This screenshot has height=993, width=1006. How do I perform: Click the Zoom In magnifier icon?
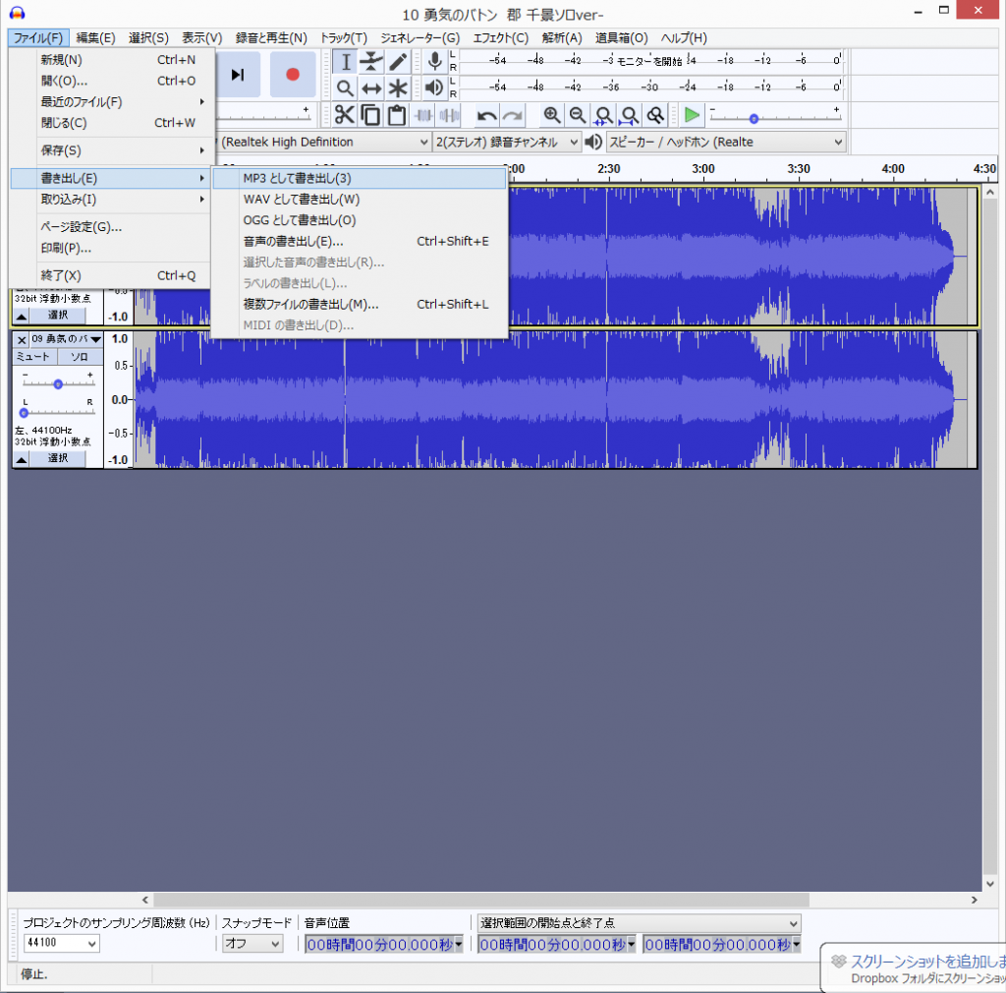click(552, 115)
